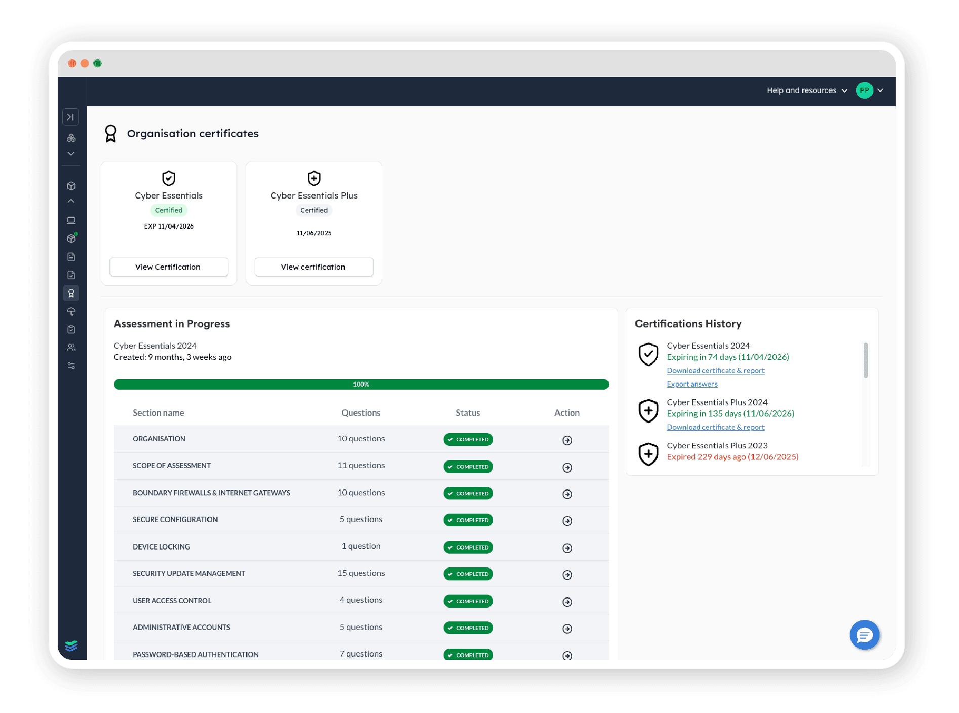Viewport: 959px width, 713px height.
Task: Click the Questions column header
Action: [x=361, y=413]
